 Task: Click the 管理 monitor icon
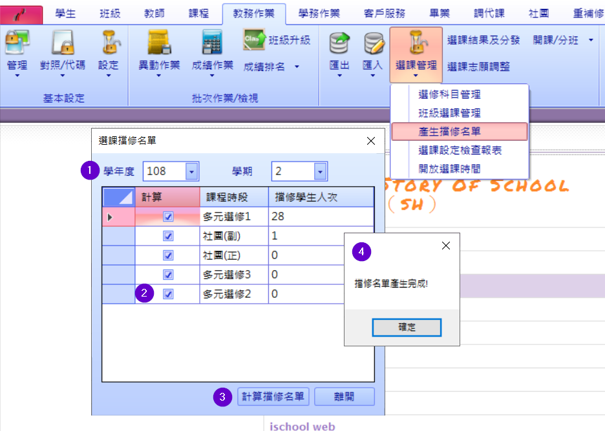tap(17, 43)
